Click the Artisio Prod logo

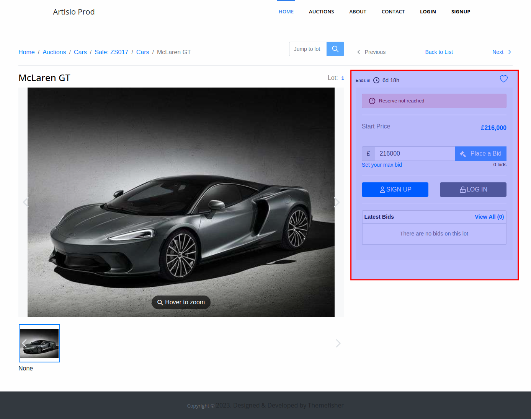[74, 12]
